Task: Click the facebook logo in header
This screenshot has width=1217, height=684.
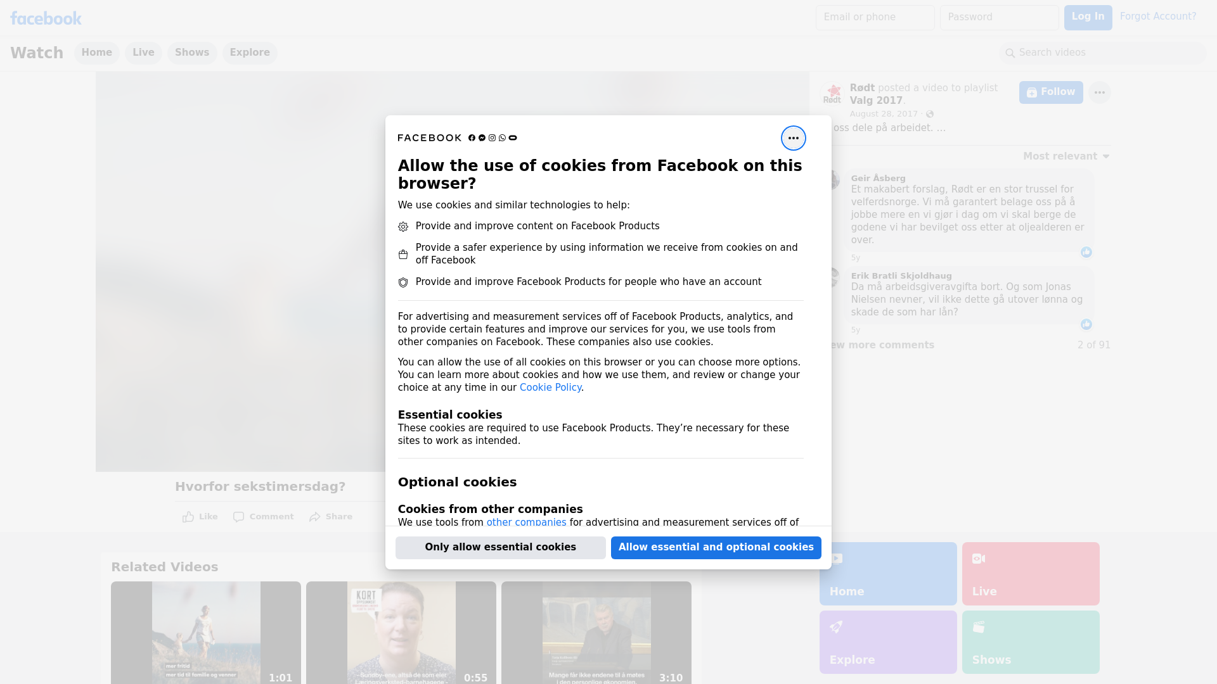Action: 46,18
